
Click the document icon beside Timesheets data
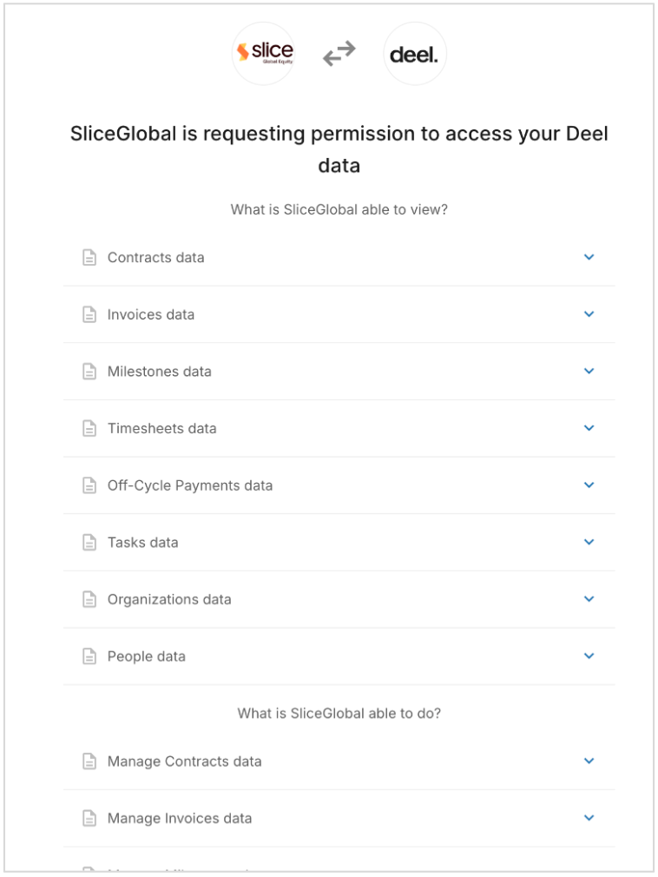coord(89,428)
